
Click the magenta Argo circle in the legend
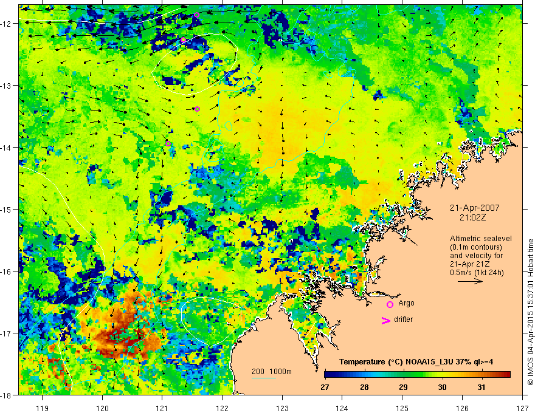[390, 304]
